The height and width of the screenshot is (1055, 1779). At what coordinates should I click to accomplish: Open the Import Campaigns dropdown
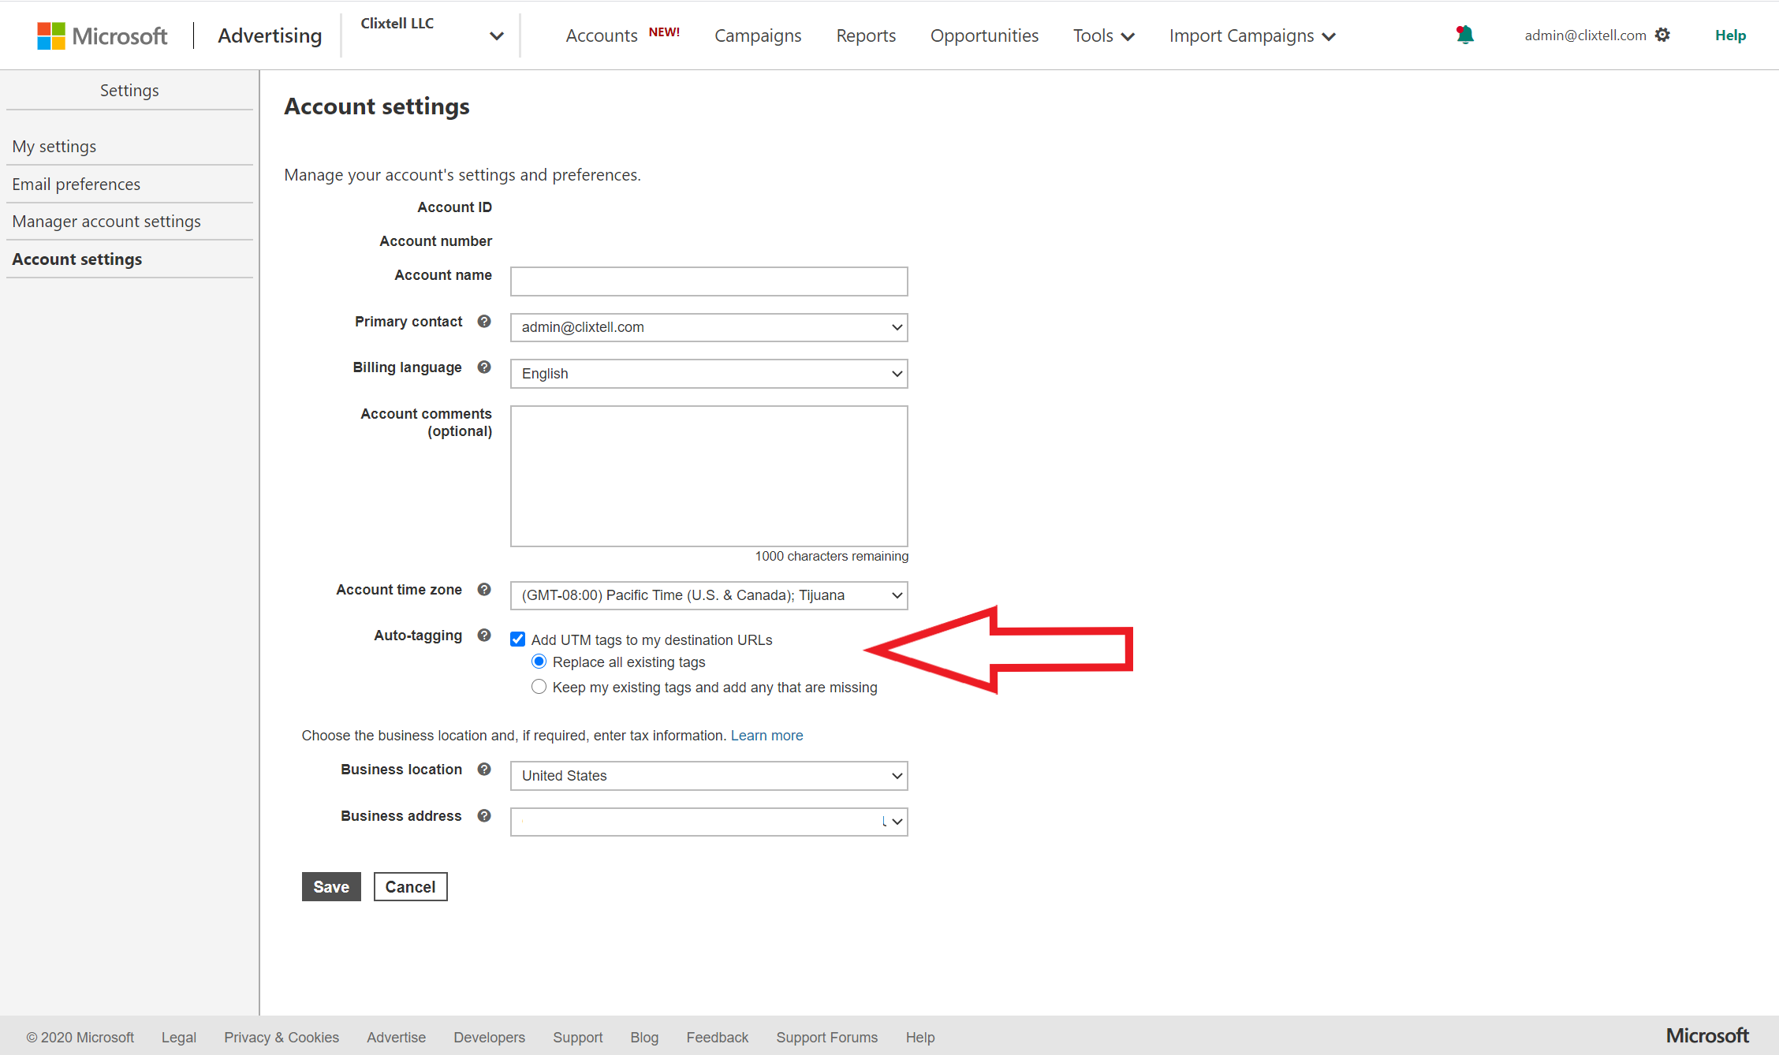pos(1252,35)
